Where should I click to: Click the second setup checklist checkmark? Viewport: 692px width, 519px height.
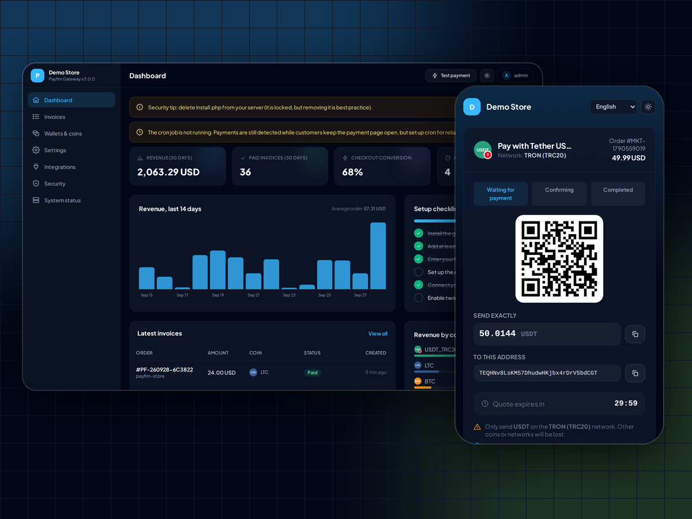tap(419, 246)
